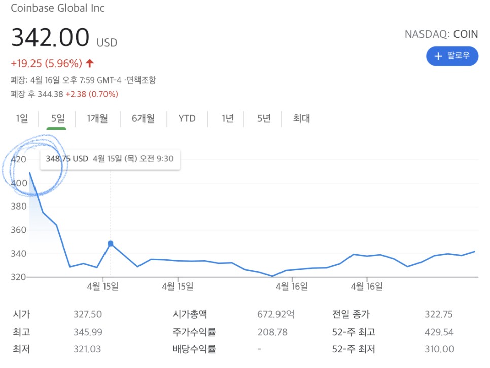
Task: Click the after-hours 344.38 price text
Action: click(x=50, y=94)
